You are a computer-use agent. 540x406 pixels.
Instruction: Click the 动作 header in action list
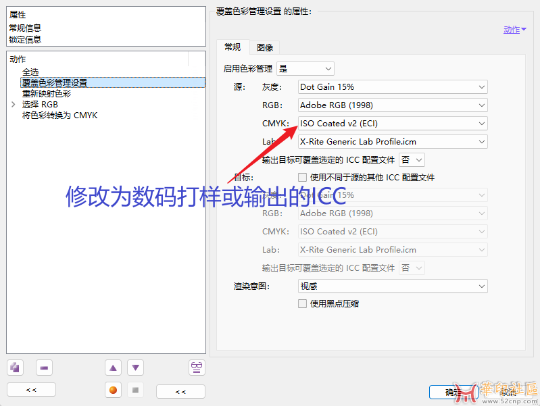(18, 59)
